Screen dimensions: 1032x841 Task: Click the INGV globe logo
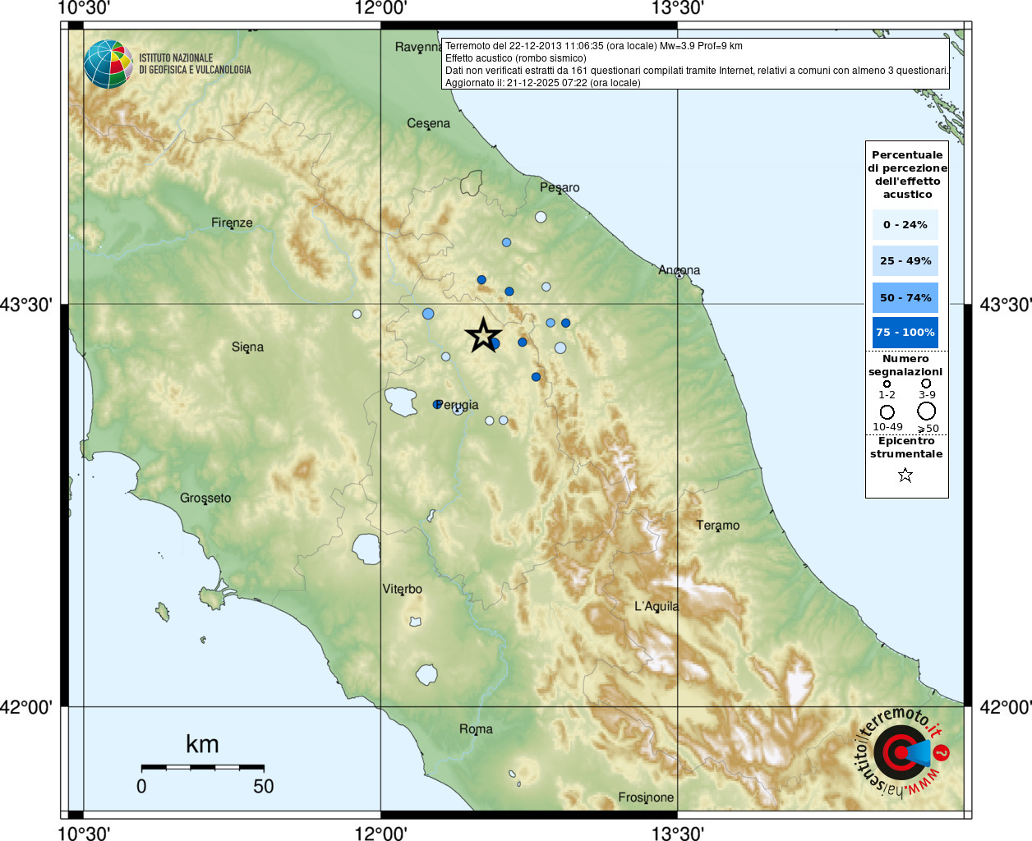[x=108, y=64]
